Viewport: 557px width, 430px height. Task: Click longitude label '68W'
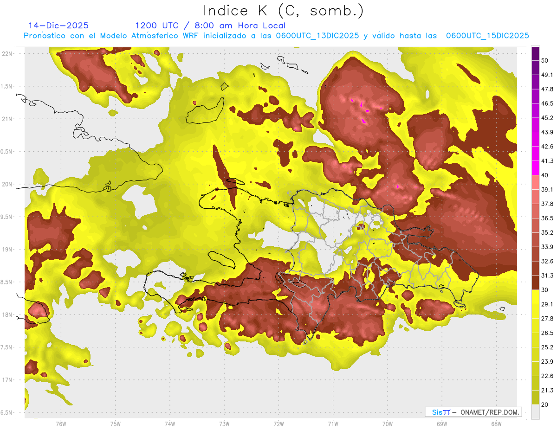point(496,424)
